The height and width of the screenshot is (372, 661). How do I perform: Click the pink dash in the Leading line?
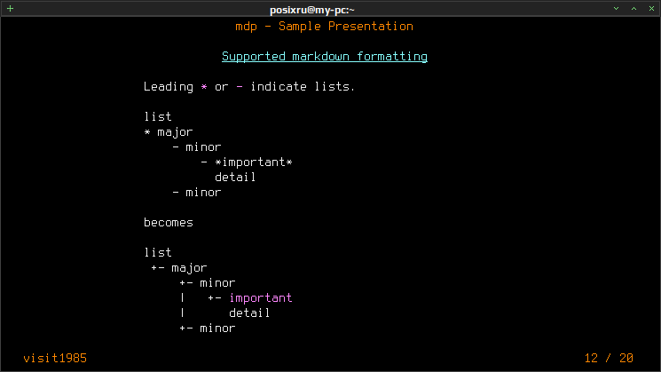click(x=240, y=86)
